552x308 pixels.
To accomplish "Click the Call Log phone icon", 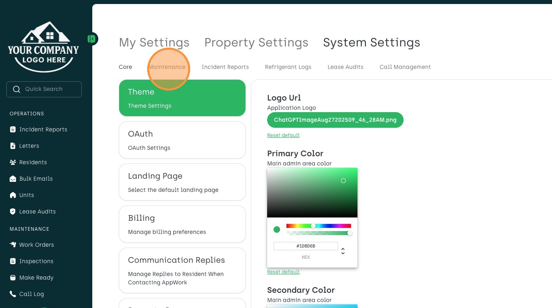I will click(13, 294).
